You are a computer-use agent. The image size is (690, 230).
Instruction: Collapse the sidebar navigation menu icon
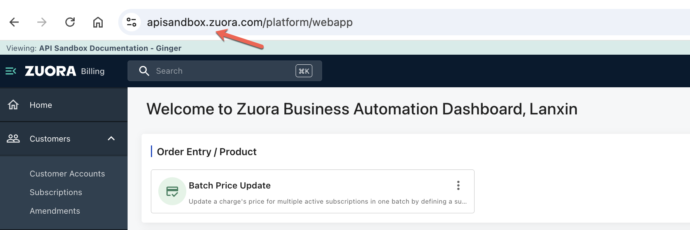(x=11, y=71)
